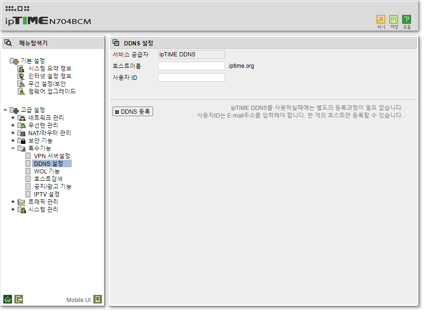The height and width of the screenshot is (325, 448).
Task: Open WOL 기능 menu item
Action: coord(47,171)
